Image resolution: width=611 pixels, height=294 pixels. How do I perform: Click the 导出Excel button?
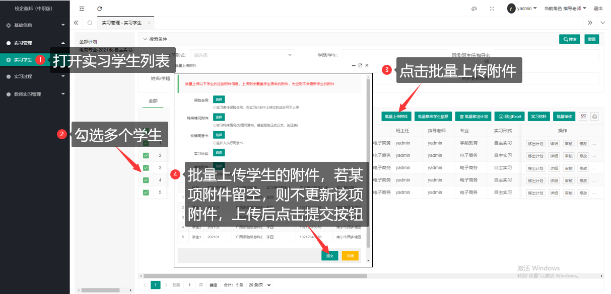click(509, 117)
